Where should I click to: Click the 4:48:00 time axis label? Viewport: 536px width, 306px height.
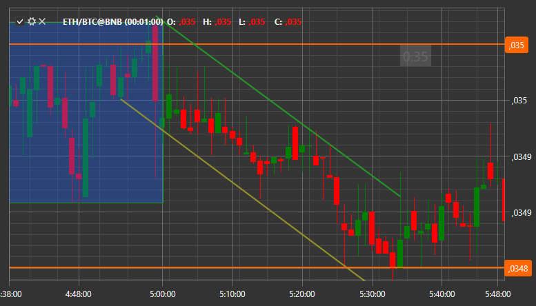(78, 294)
